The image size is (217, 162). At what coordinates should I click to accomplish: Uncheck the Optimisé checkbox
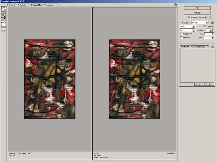(205, 27)
